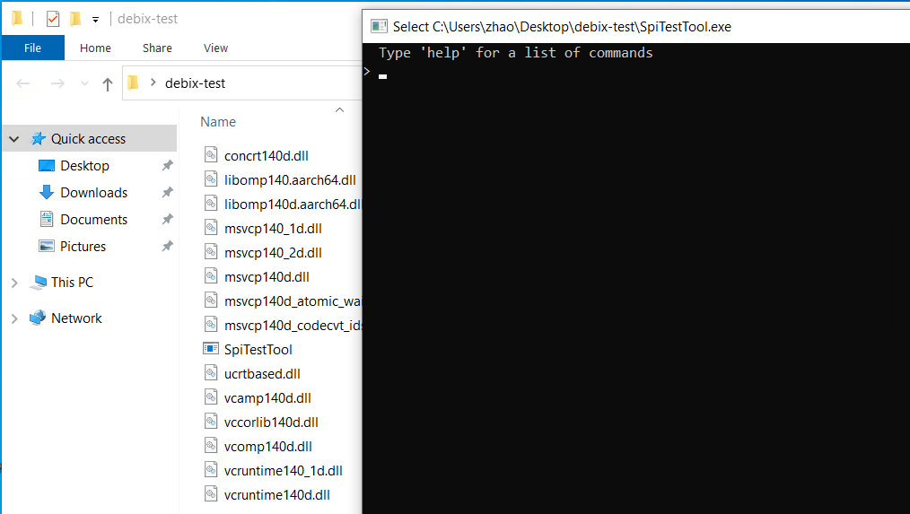This screenshot has height=514, width=910.
Task: Switch to the Home ribbon tab
Action: tap(95, 48)
